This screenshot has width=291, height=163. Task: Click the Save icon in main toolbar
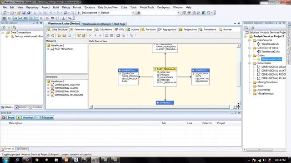pos(24,13)
